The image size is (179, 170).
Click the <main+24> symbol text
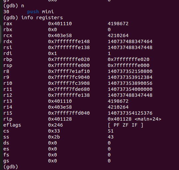(x=148, y=119)
